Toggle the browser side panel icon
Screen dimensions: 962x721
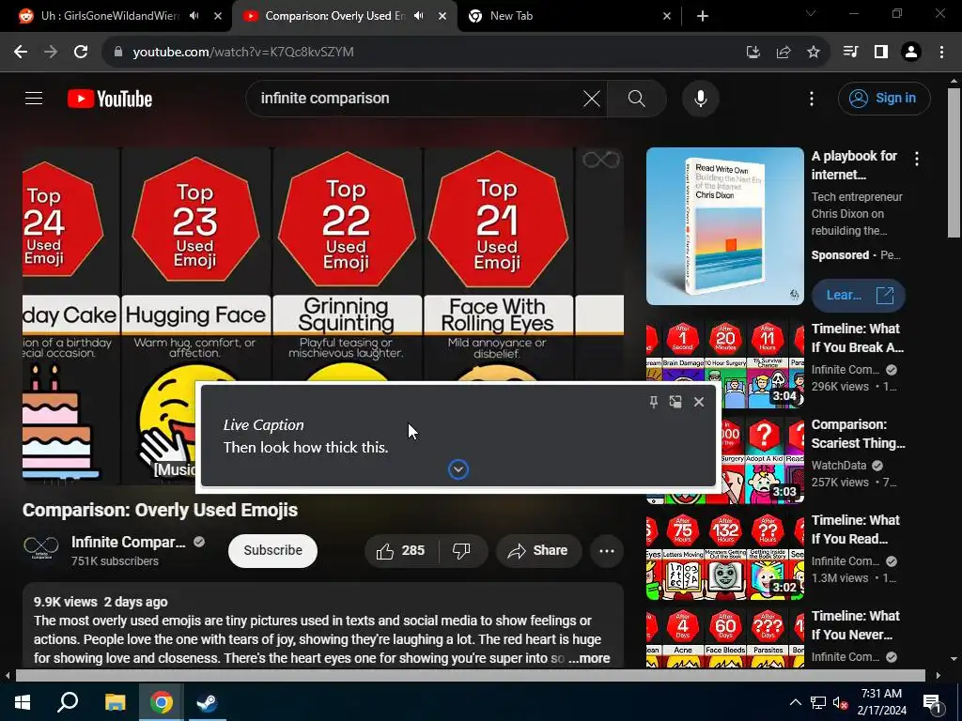point(881,53)
